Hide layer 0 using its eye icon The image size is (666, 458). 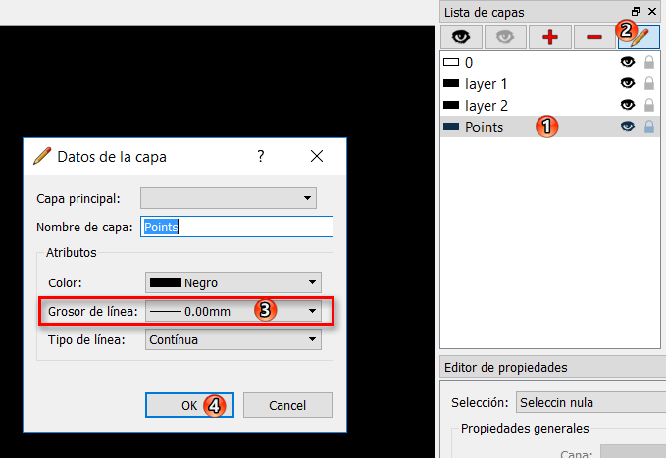pos(628,63)
